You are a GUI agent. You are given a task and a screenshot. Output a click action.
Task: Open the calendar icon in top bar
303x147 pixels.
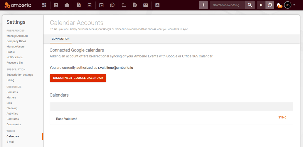101,5
